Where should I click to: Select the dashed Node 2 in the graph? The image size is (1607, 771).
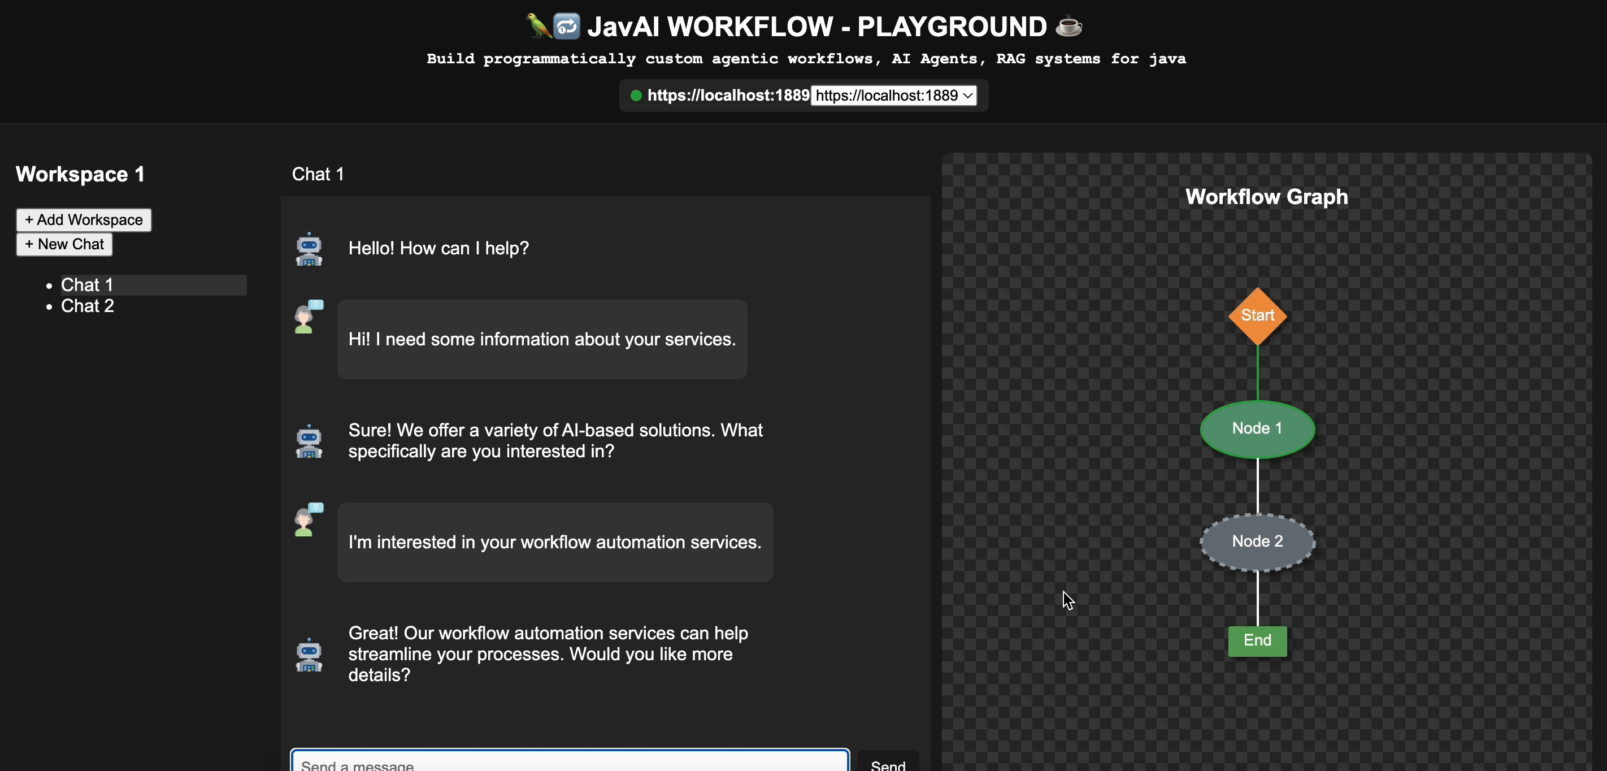pyautogui.click(x=1257, y=542)
